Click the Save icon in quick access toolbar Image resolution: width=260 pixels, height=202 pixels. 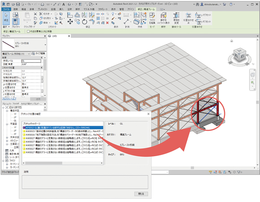pos(18,4)
